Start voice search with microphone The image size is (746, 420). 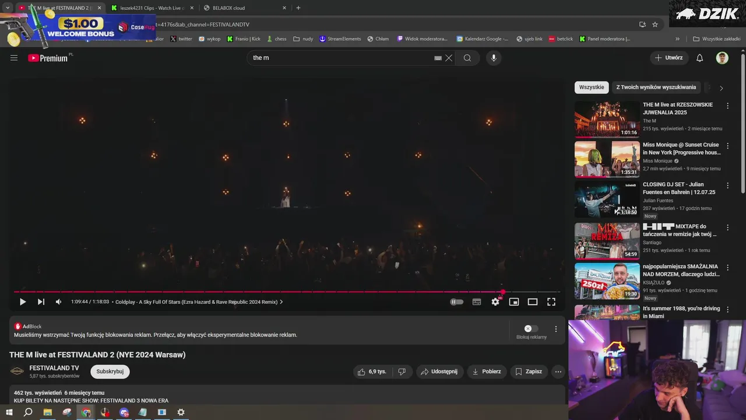[x=494, y=58]
